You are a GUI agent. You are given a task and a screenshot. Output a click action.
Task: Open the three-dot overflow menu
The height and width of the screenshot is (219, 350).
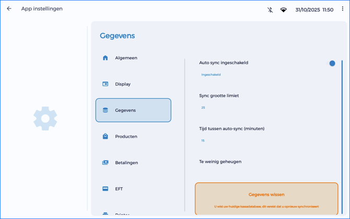(x=342, y=9)
